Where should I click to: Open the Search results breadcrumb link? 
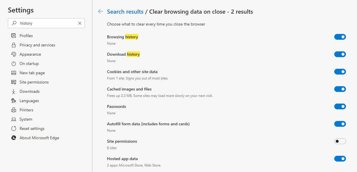coord(125,12)
